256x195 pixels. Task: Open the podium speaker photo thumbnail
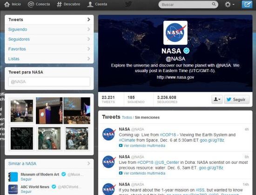click(x=49, y=111)
